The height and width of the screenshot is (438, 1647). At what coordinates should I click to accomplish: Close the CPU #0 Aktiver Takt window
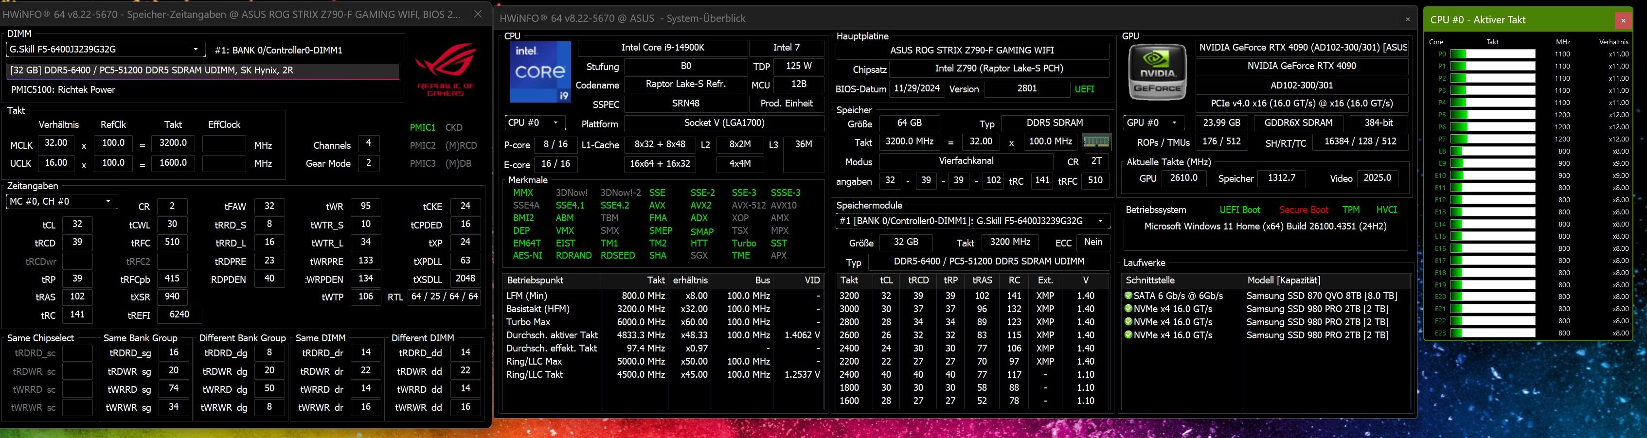pos(1623,20)
